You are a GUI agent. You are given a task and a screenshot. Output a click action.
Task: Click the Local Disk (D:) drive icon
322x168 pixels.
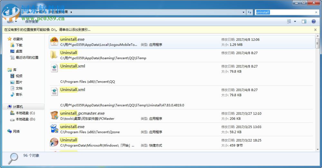12,119
